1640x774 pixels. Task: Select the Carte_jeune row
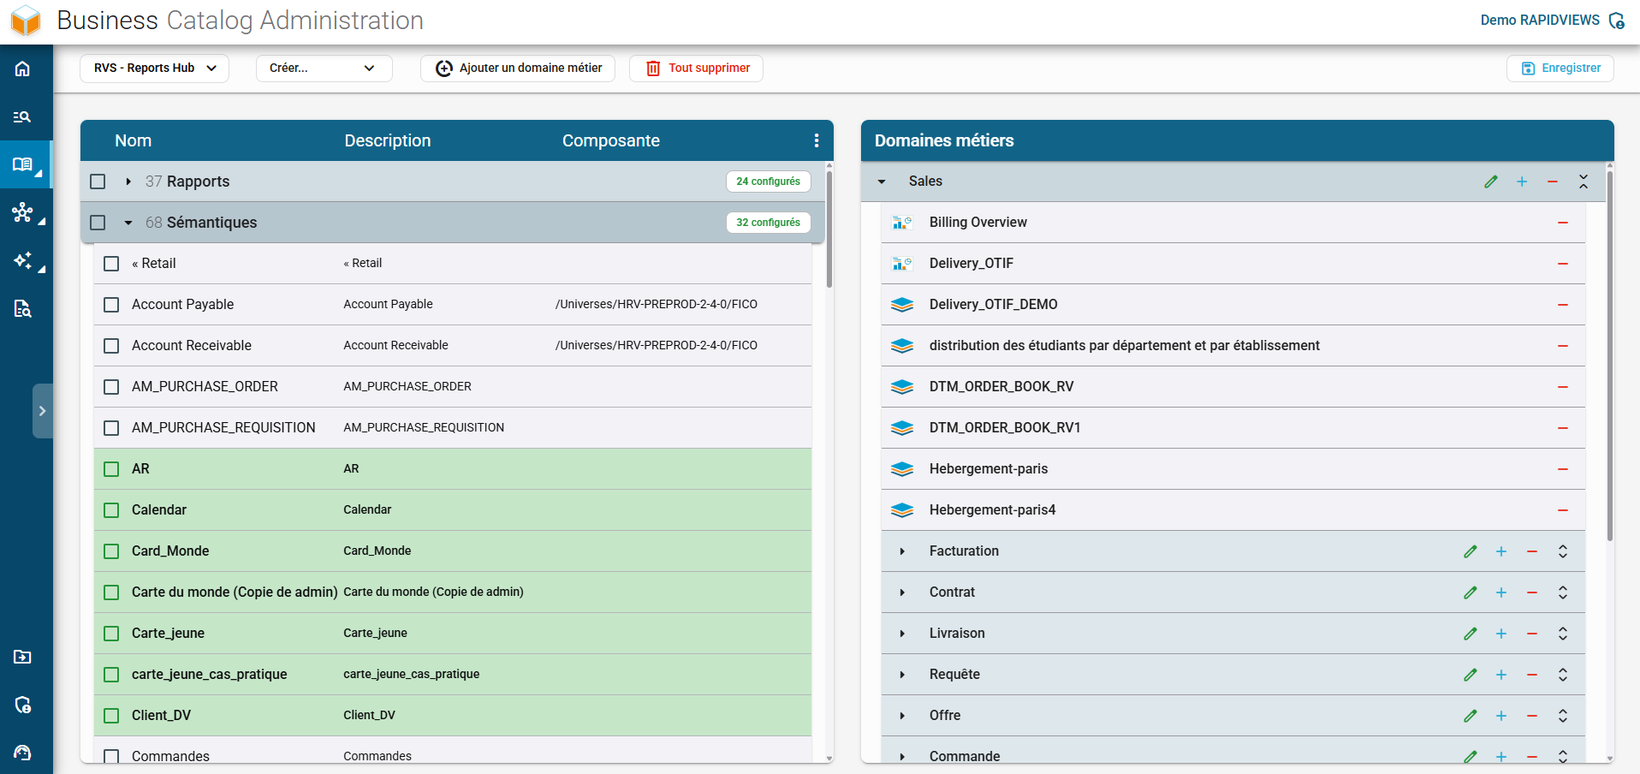click(x=453, y=634)
